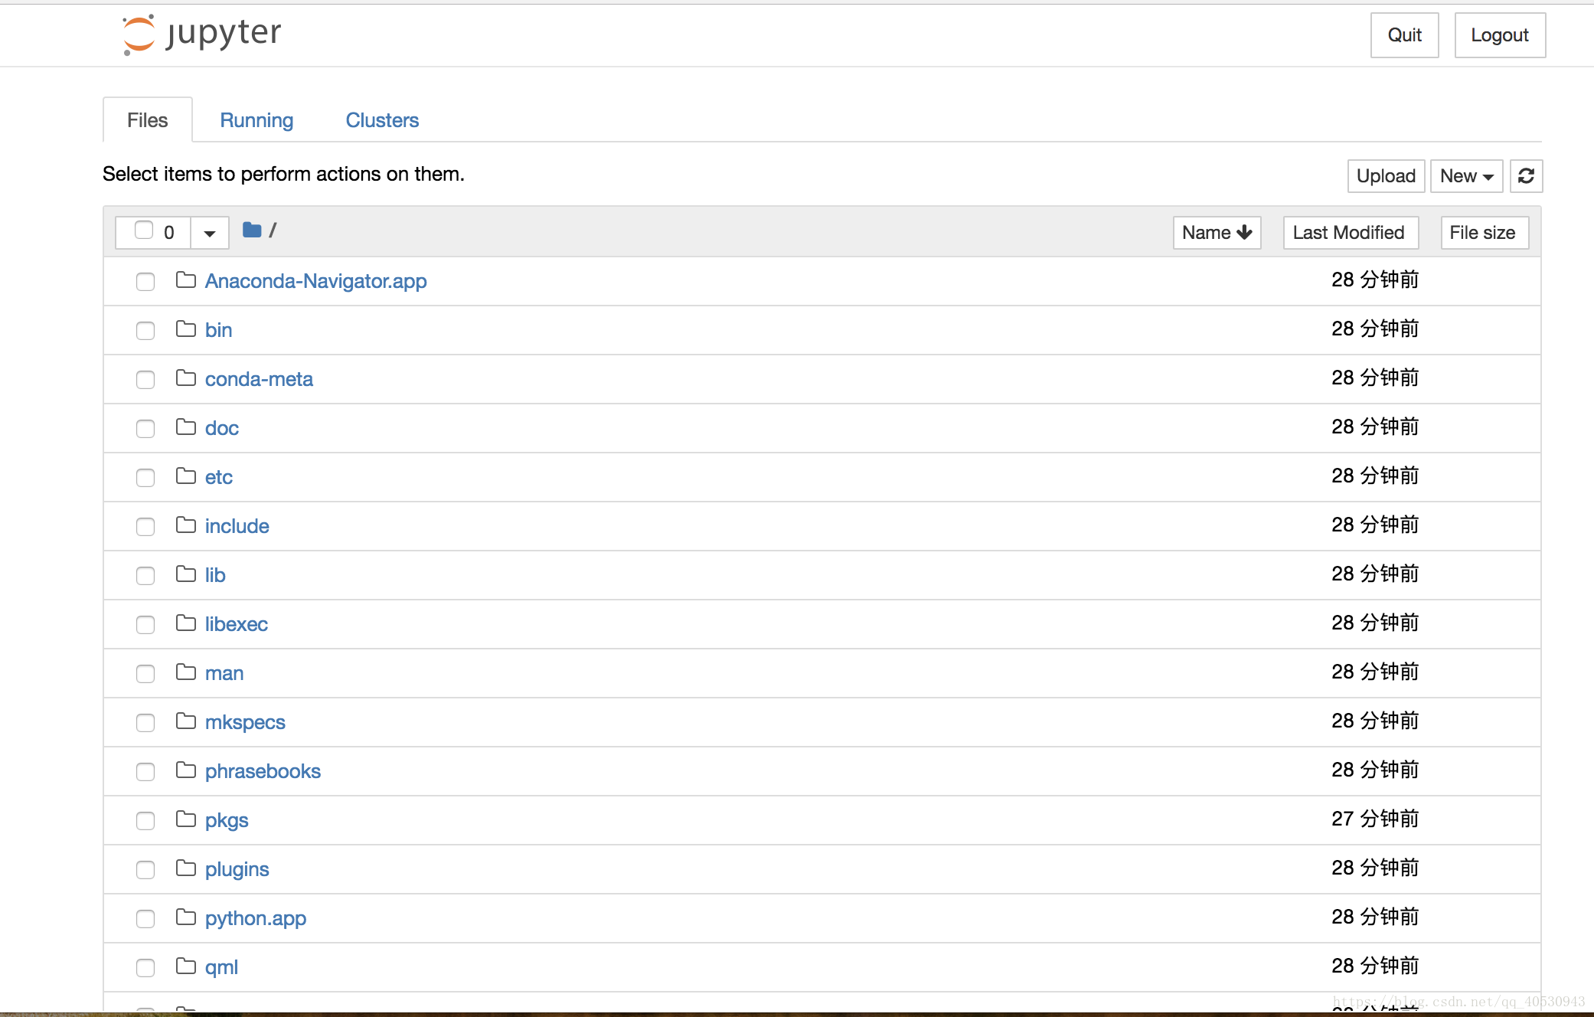Expand the selection options dropdown arrow
The height and width of the screenshot is (1017, 1594).
(210, 233)
